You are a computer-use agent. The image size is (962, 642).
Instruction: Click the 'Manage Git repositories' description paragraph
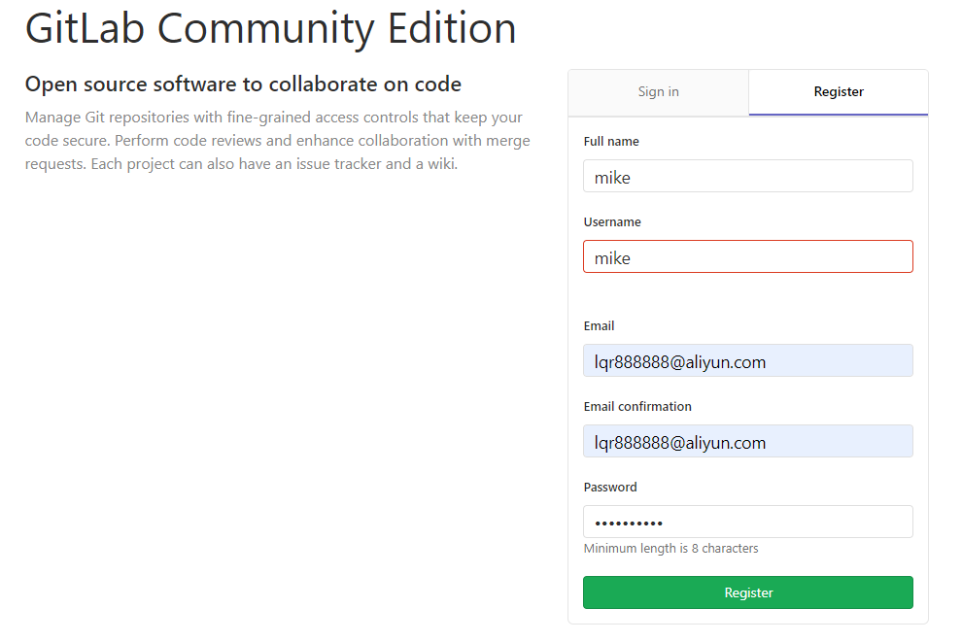277,141
